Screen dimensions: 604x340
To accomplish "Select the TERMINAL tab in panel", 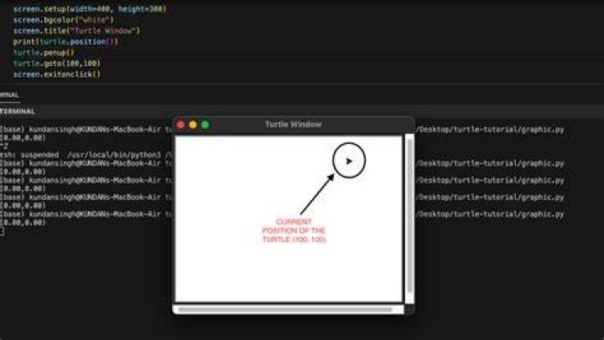I will tap(9, 95).
